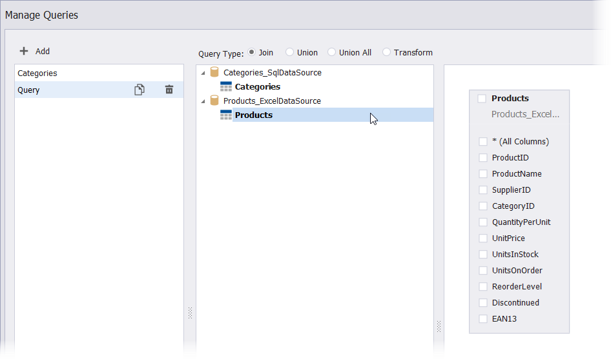Screen dimensions: 611x359
Task: Click the Products_ExcelDataSource database icon
Action: pos(214,101)
